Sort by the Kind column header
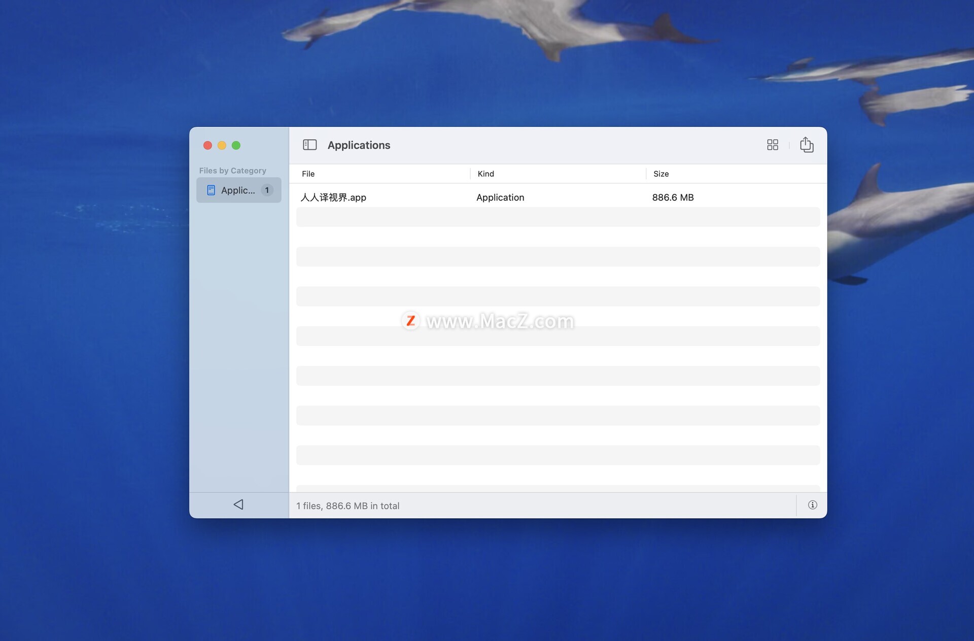 [485, 174]
